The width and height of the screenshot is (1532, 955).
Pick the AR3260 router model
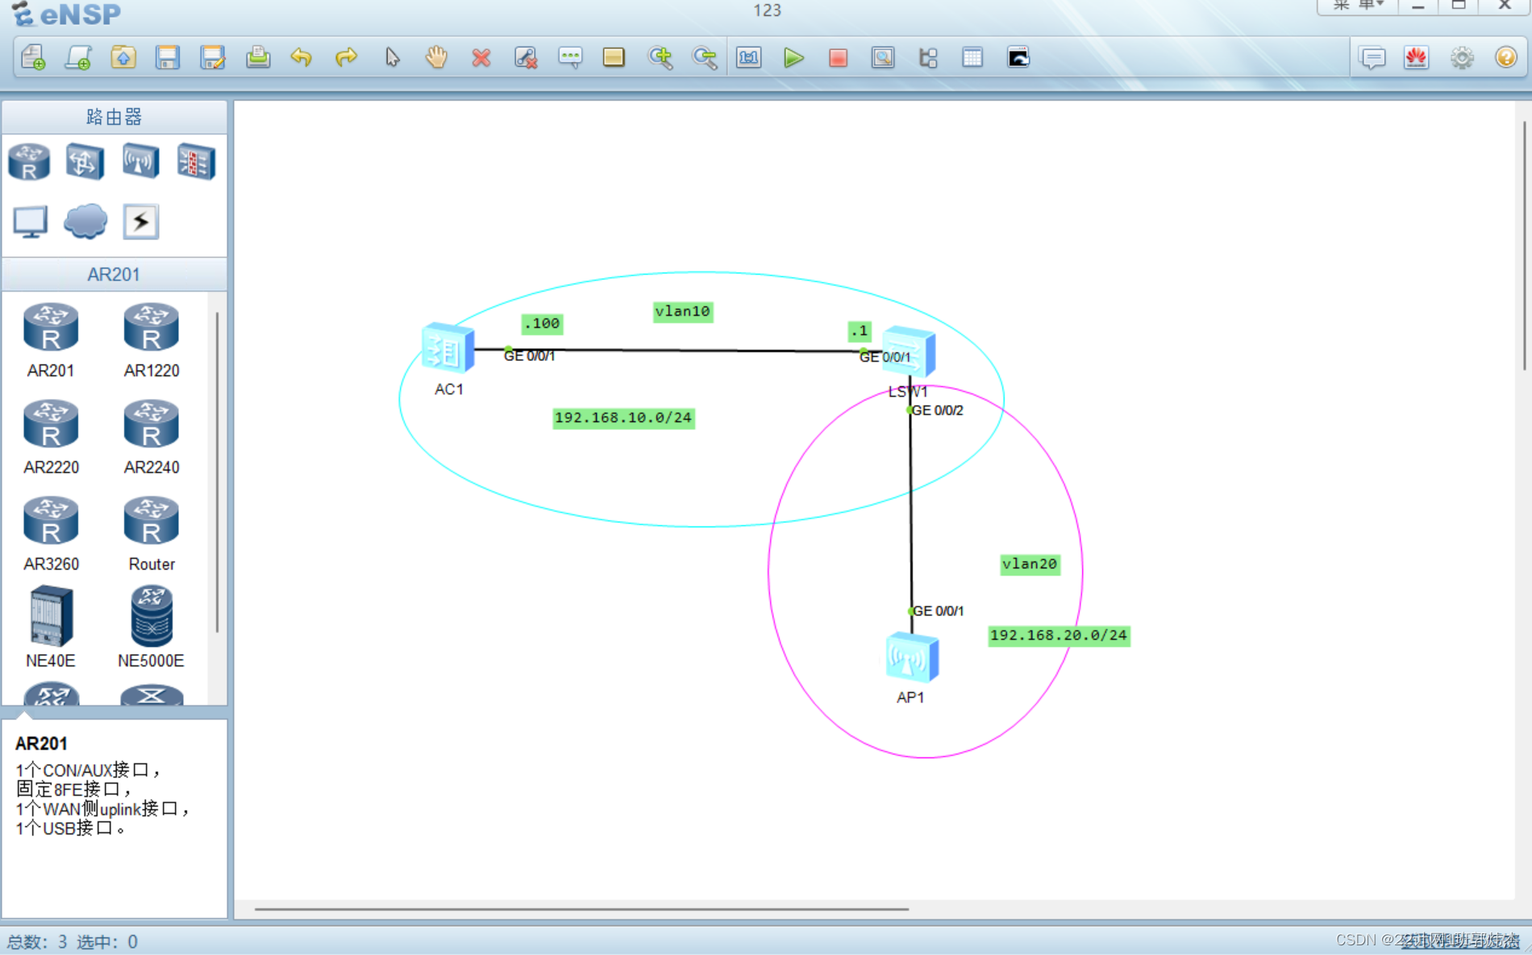(51, 534)
